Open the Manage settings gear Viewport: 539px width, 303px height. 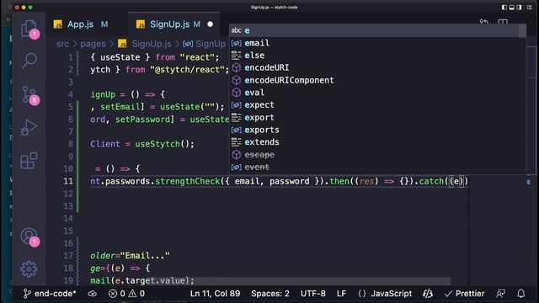[29, 269]
